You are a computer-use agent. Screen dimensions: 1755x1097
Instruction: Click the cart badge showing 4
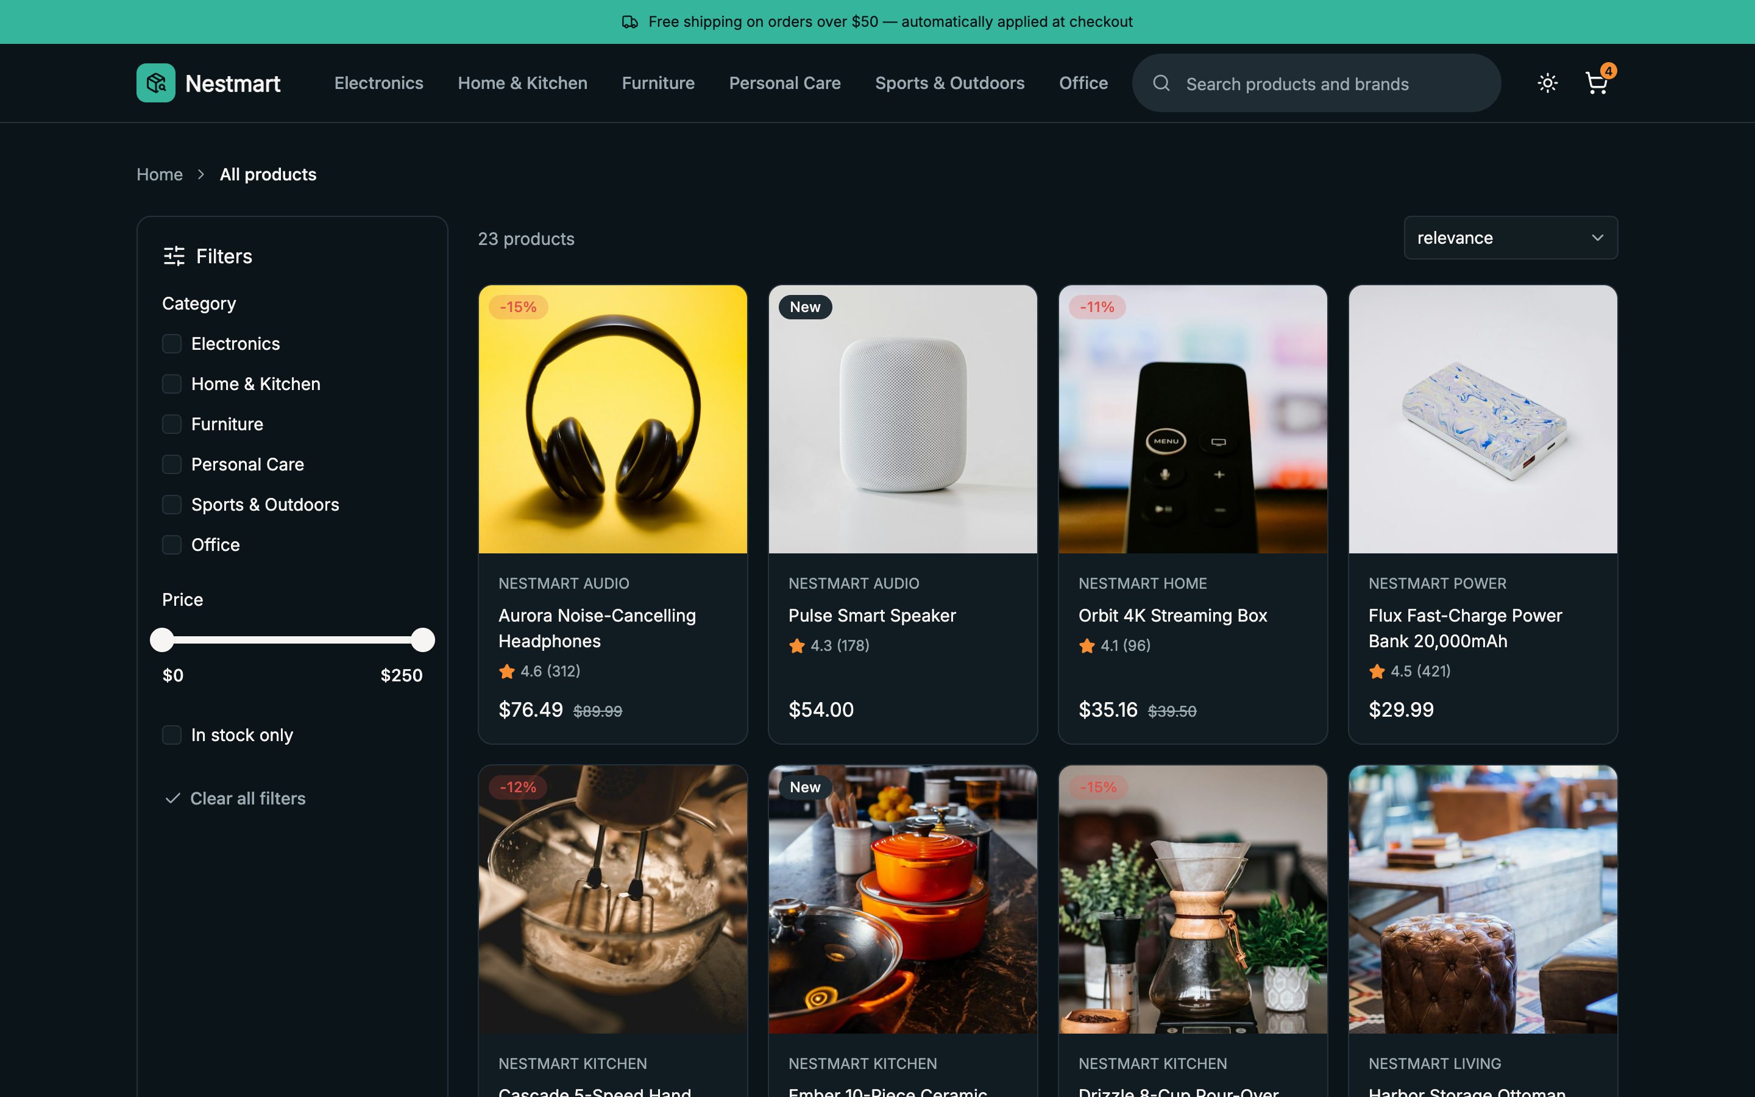click(x=1608, y=70)
